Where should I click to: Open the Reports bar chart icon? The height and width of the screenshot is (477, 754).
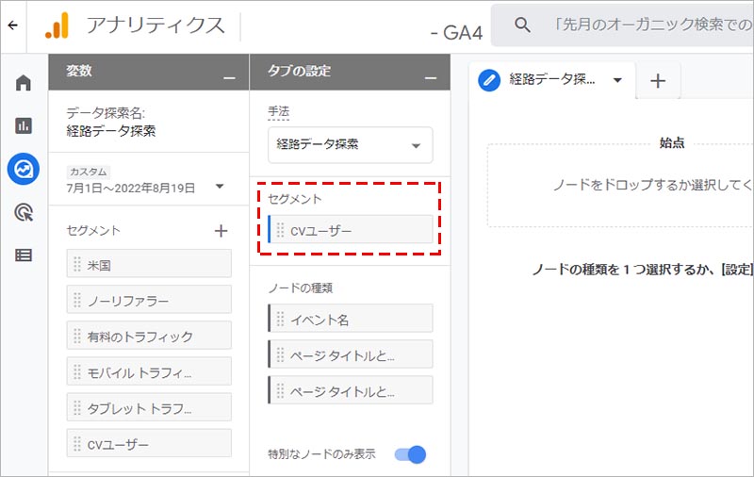click(x=24, y=125)
